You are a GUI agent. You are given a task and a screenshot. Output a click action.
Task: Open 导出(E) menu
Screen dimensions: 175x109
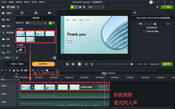(34, 2)
